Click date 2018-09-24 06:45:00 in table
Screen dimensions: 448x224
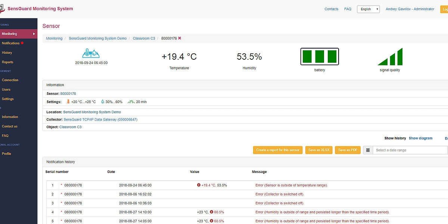[x=135, y=185]
